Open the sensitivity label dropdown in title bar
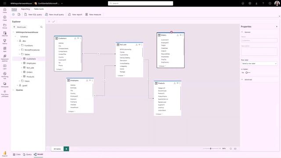The height and width of the screenshot is (158, 281). (62, 4)
